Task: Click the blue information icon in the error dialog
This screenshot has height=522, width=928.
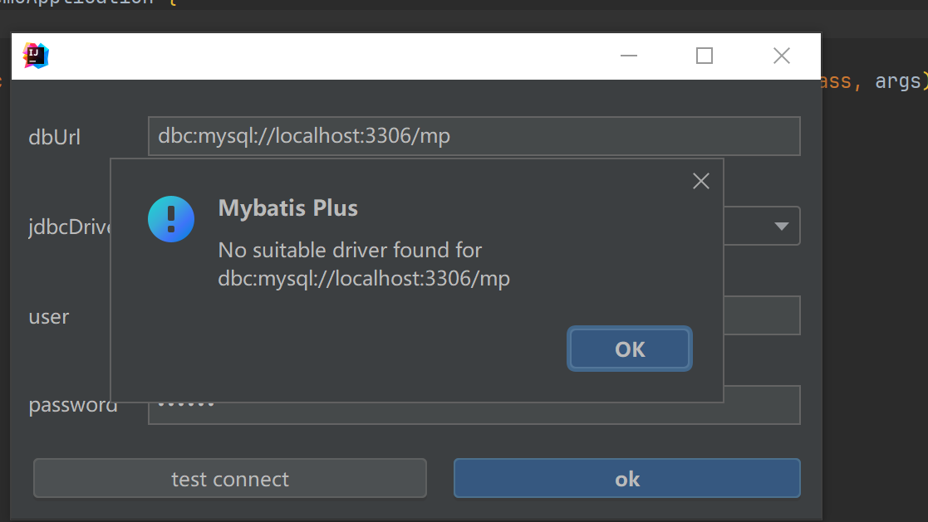Action: [x=171, y=219]
